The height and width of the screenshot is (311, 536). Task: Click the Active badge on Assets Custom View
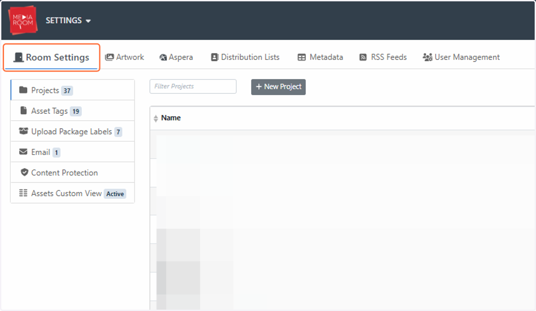pos(115,194)
